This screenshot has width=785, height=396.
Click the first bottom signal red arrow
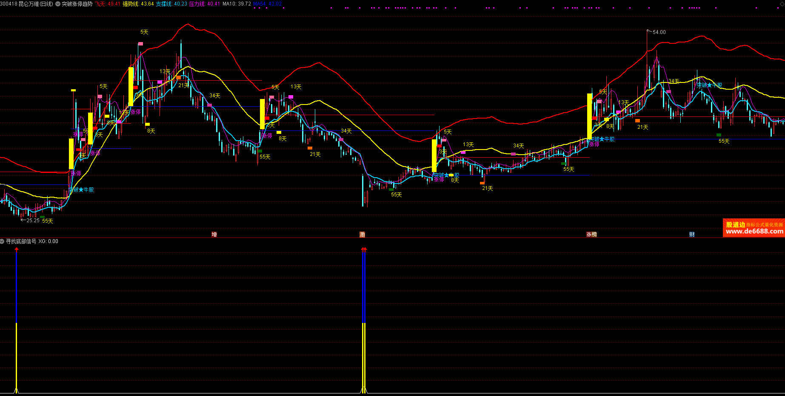click(17, 250)
